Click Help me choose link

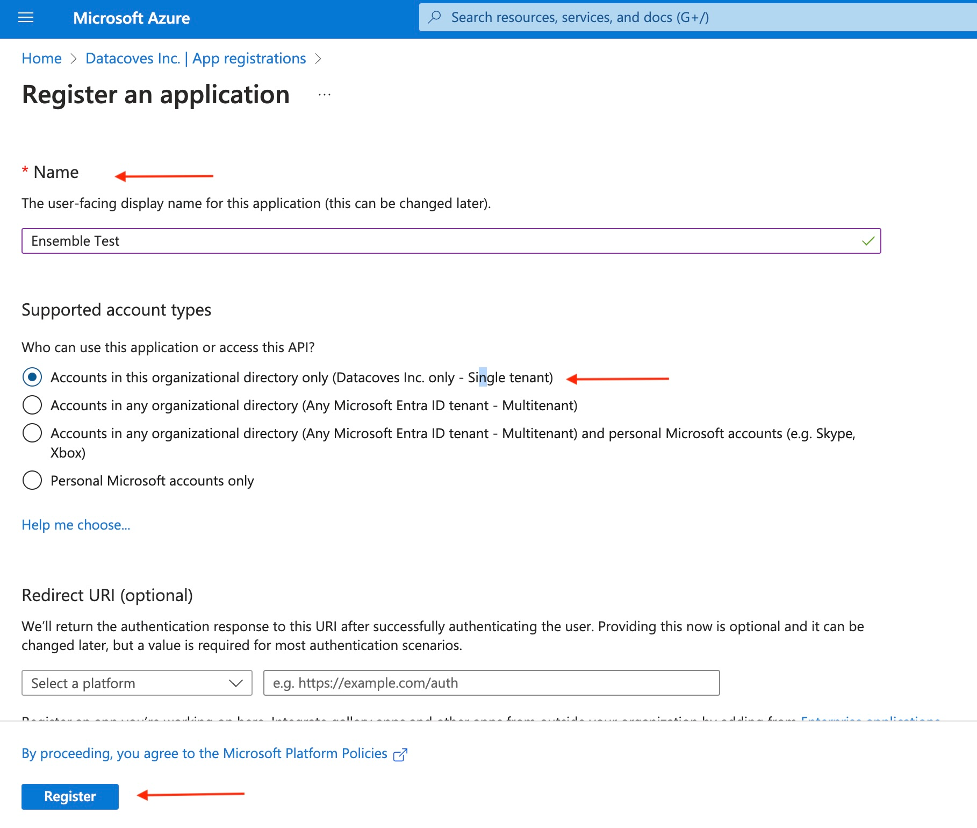tap(76, 525)
